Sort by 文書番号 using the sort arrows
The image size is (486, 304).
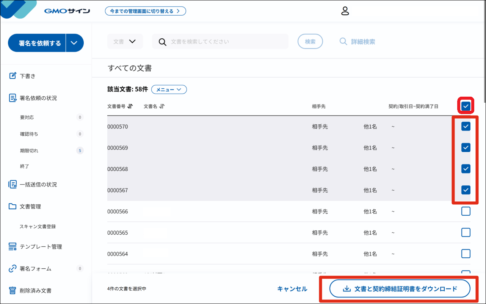130,107
